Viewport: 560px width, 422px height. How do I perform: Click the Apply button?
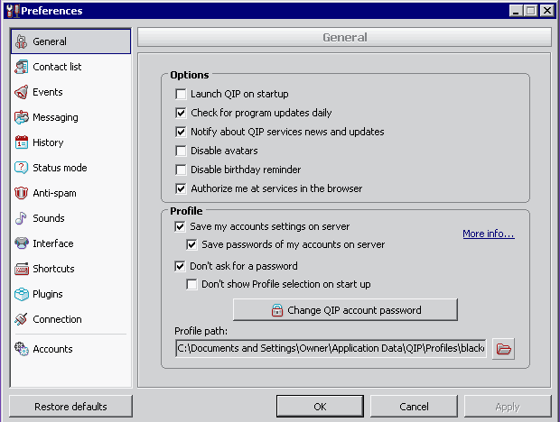pos(508,407)
